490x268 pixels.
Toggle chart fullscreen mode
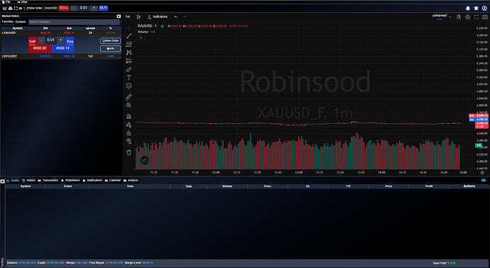point(477,17)
